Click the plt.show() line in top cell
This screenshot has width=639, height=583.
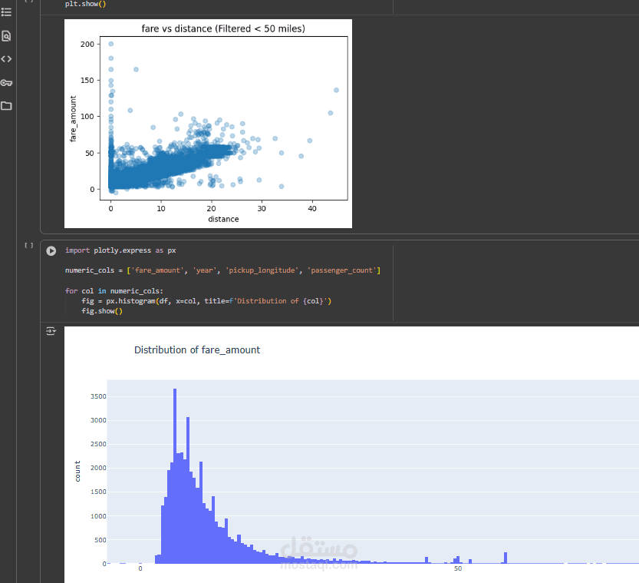(x=86, y=4)
